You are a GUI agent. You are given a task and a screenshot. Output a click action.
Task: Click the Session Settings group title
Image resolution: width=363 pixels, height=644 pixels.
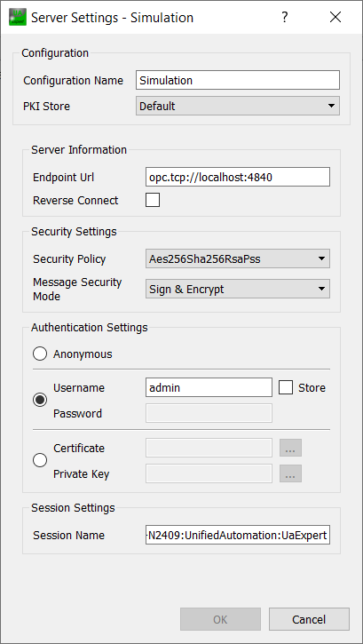(73, 507)
